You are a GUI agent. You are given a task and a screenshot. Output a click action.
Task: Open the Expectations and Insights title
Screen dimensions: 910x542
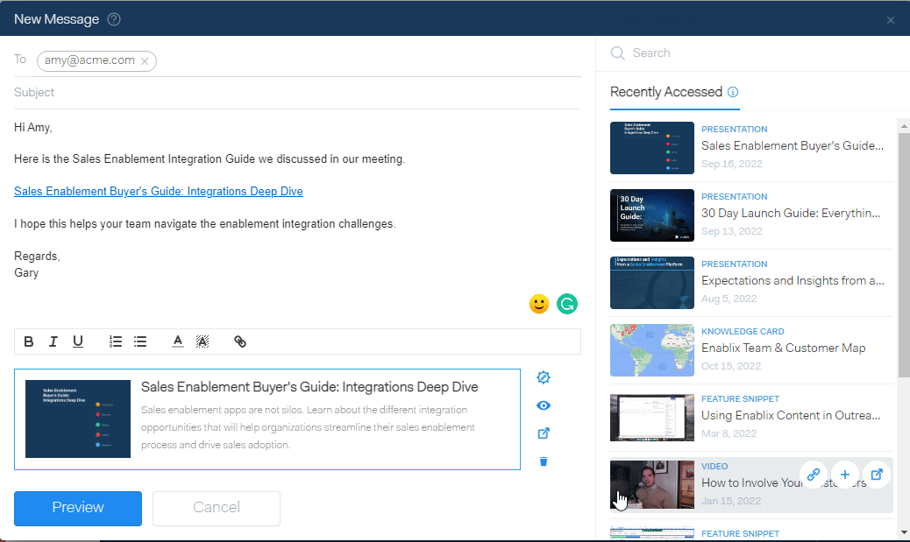pyautogui.click(x=793, y=280)
